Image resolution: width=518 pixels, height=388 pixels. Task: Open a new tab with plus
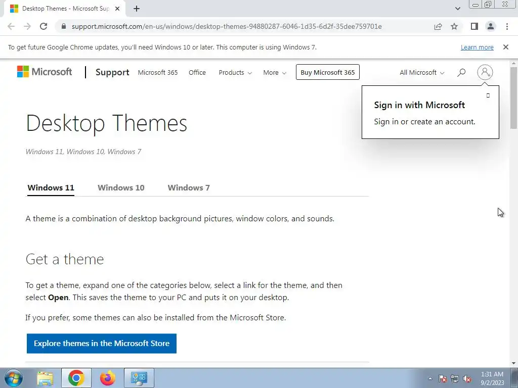click(137, 9)
